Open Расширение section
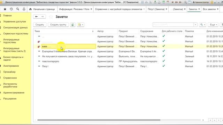Image resolution: width=223 pixels, height=125 pixels. click(10, 99)
